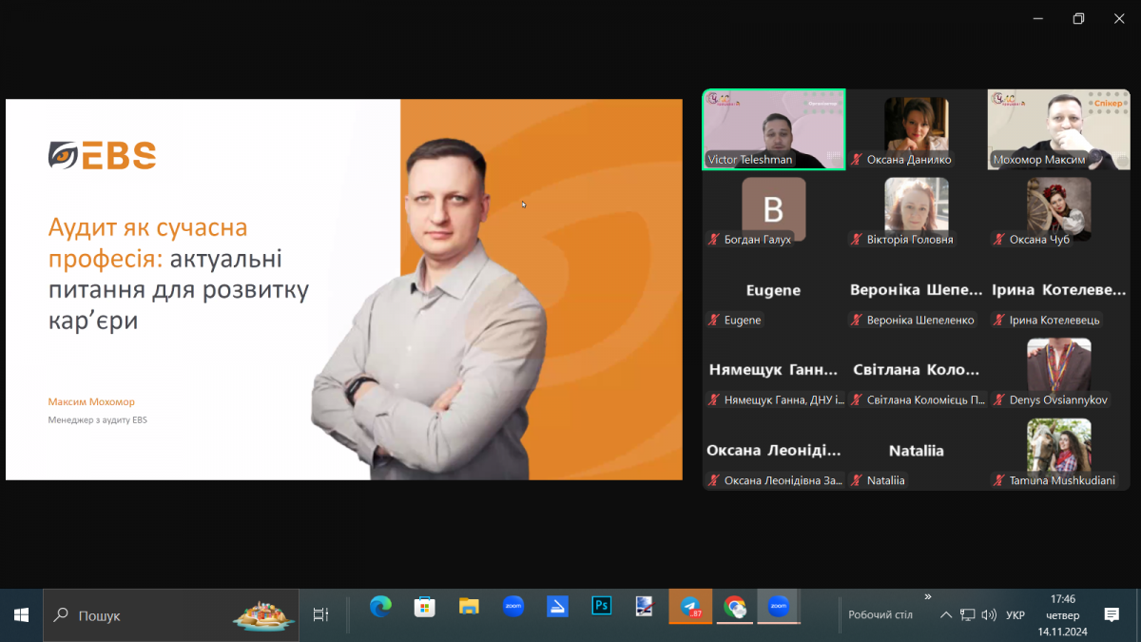Viewport: 1141px width, 642px height.
Task: Open Microsoft Edge from the taskbar
Action: click(381, 607)
